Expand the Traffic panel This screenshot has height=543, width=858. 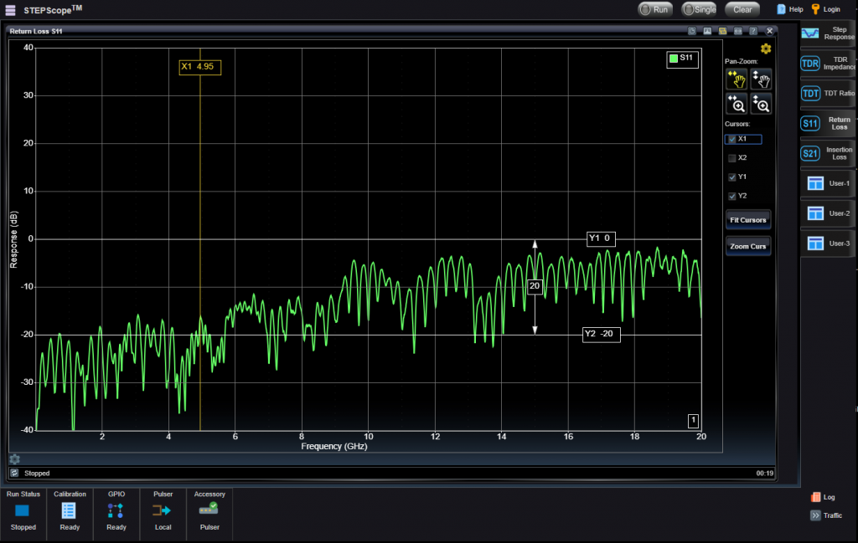coord(826,515)
